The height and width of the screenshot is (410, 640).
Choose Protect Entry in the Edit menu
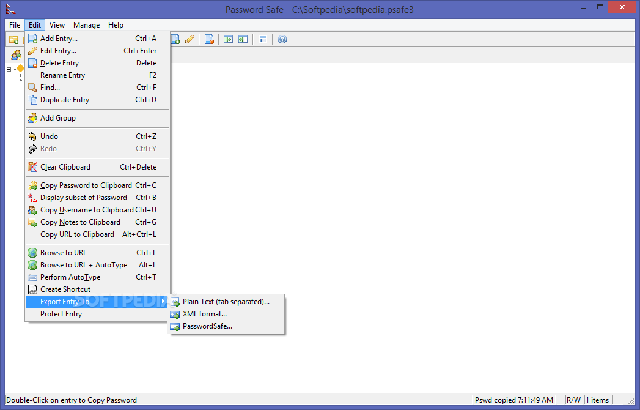tap(98, 314)
